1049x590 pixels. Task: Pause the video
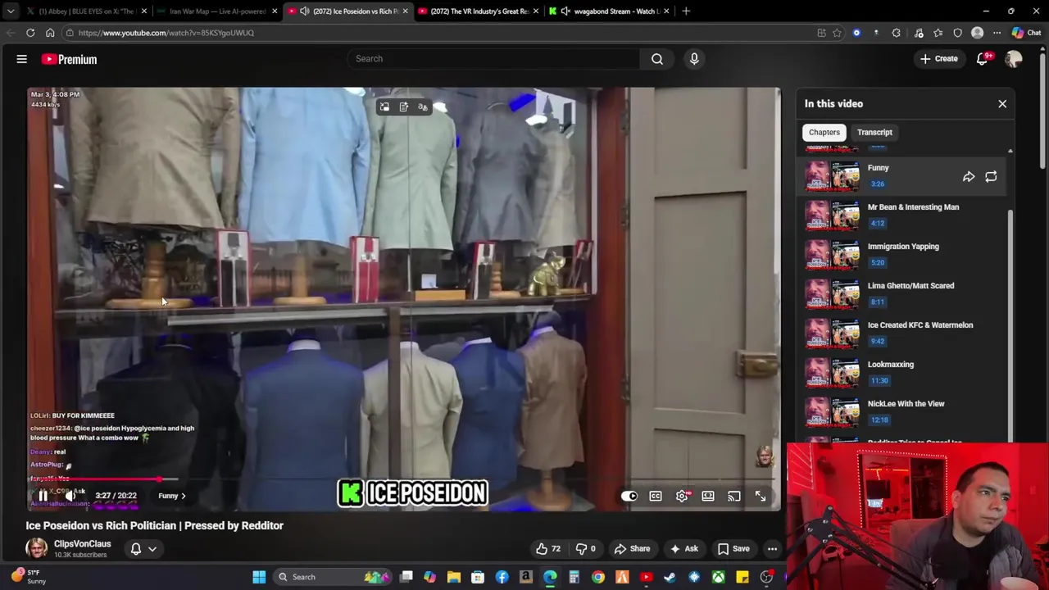coord(43,496)
